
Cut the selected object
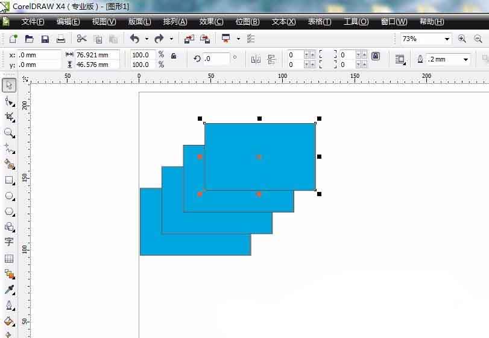pyautogui.click(x=82, y=39)
